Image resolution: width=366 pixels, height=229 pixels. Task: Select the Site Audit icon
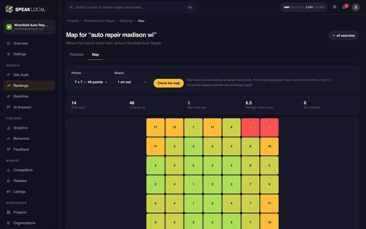click(x=9, y=75)
